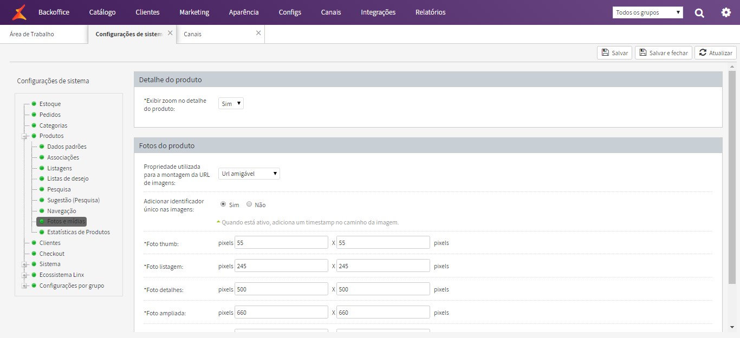The width and height of the screenshot is (740, 338).
Task: Open the Relatórios menu
Action: click(431, 12)
